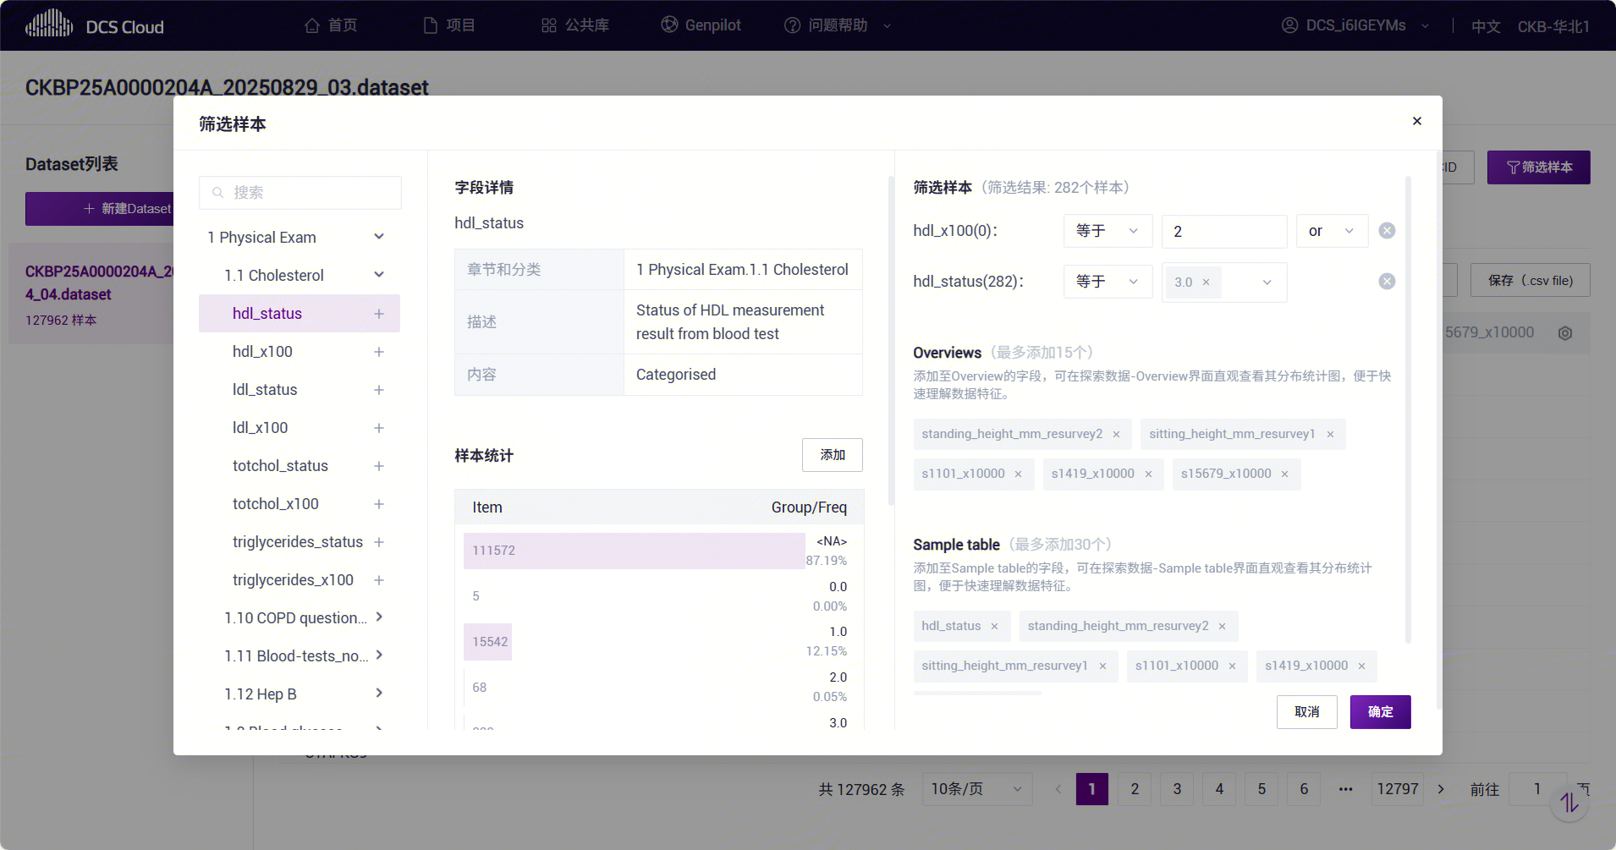Add hdl_x100 field with plus icon
Viewport: 1616px width, 850px height.
[379, 352]
